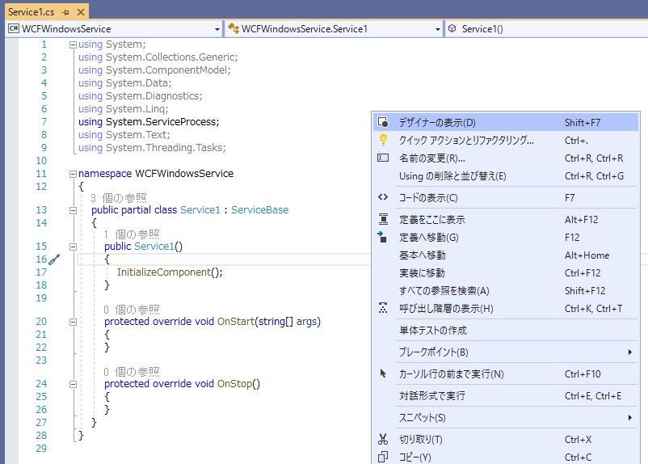Click the "3 個の参照" CodeLens link

point(119,198)
